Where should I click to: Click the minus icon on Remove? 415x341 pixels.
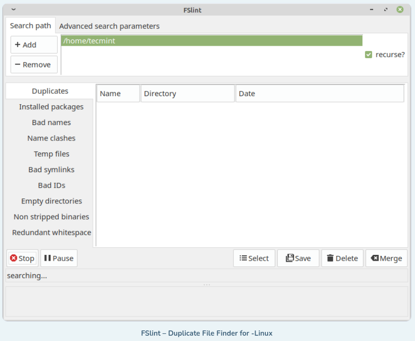(17, 64)
